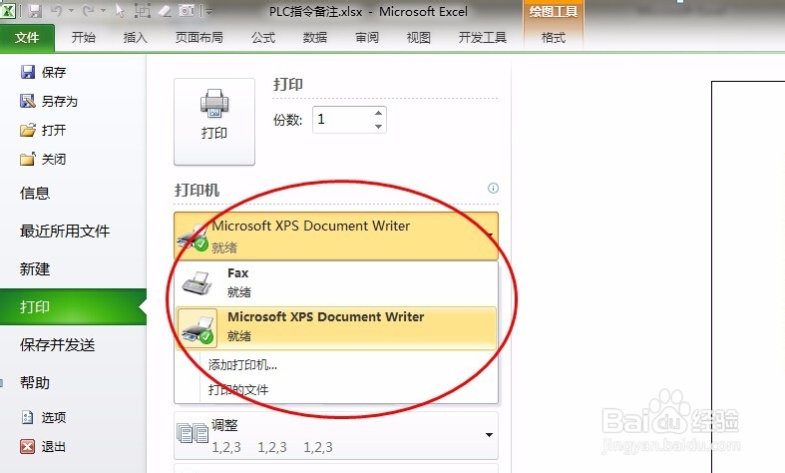785x473 pixels.
Task: Decrease print copies with down arrow
Action: tap(378, 127)
